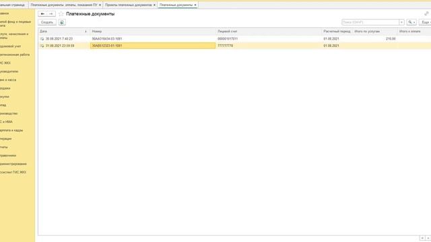431x242 pixels.
Task: Select the row dated 31.08.2021 23:59:59
Action: (234, 46)
